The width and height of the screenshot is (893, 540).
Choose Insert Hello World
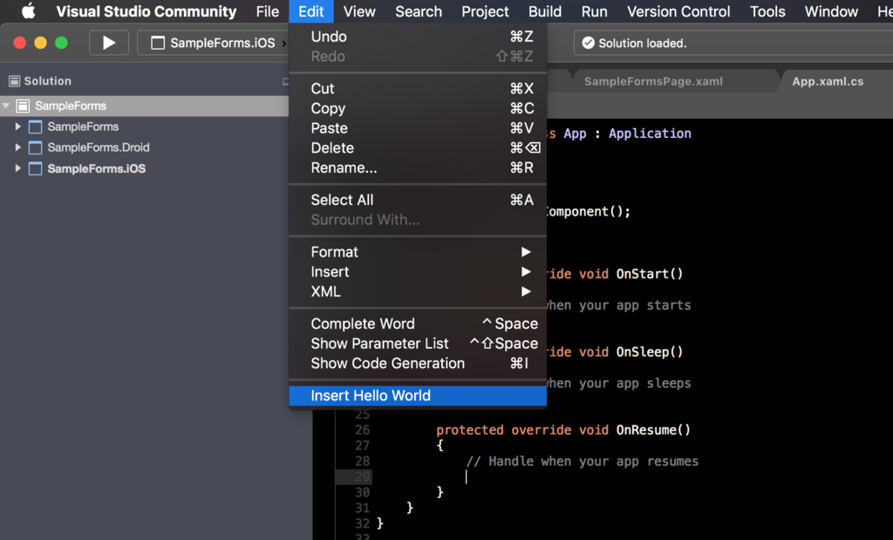coord(418,395)
